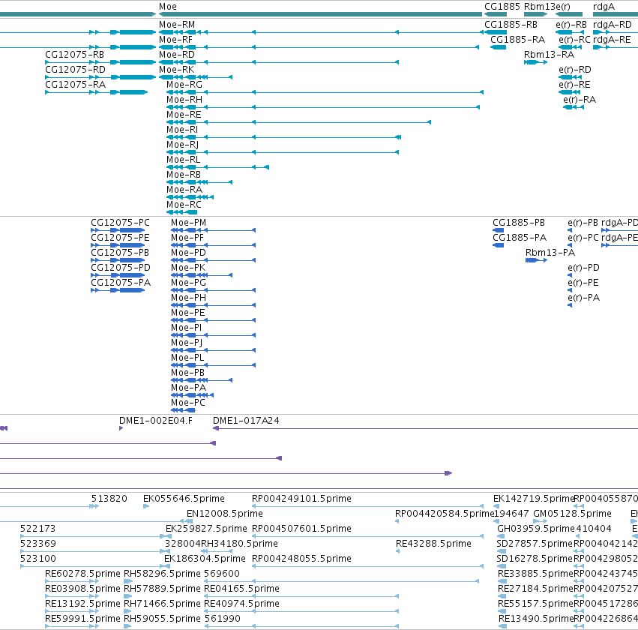Select the CG12075-RB transcript label
Image resolution: width=638 pixels, height=630 pixels.
74,55
